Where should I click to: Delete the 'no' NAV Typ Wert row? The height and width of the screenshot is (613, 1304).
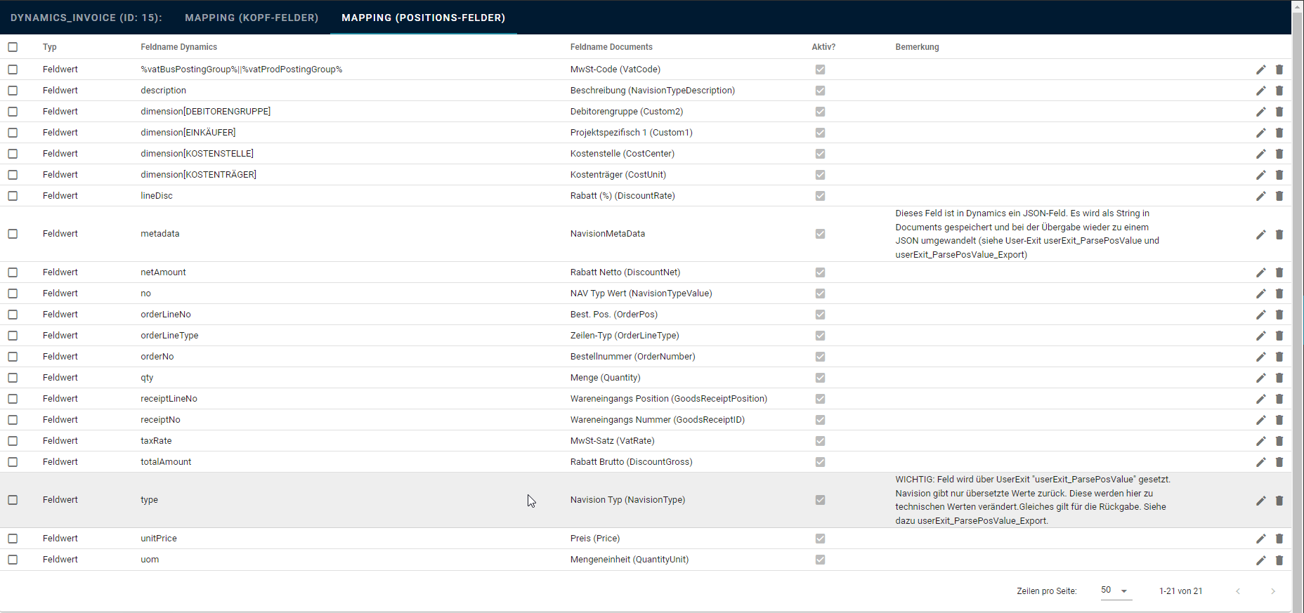pyautogui.click(x=1279, y=294)
